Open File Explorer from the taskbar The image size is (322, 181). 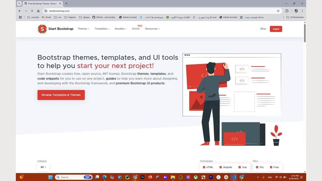(x=173, y=177)
